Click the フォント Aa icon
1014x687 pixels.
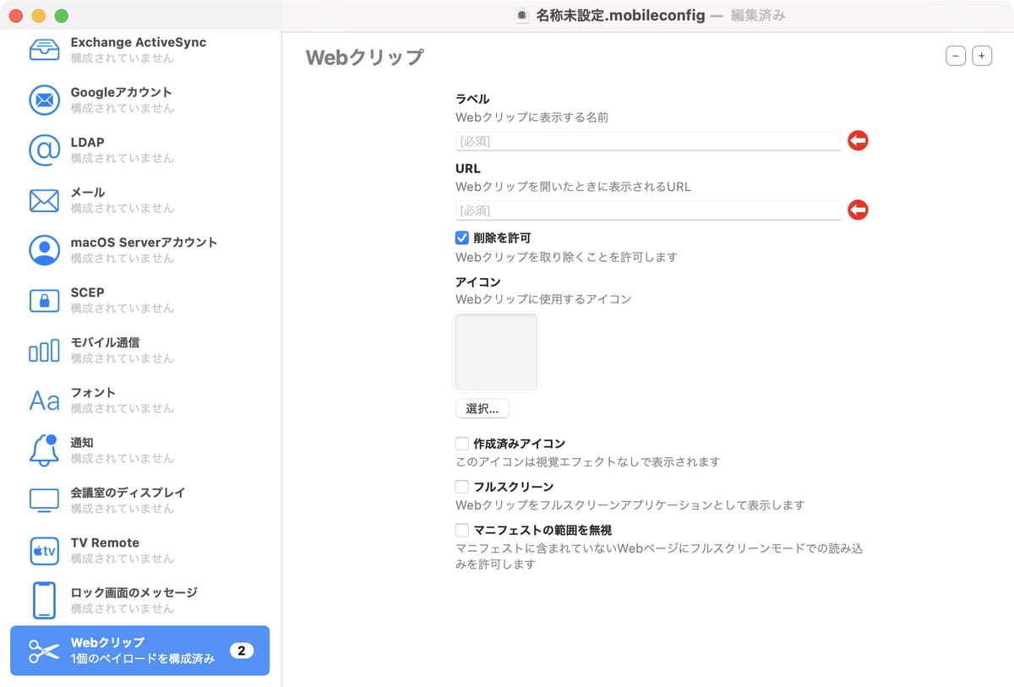[44, 401]
